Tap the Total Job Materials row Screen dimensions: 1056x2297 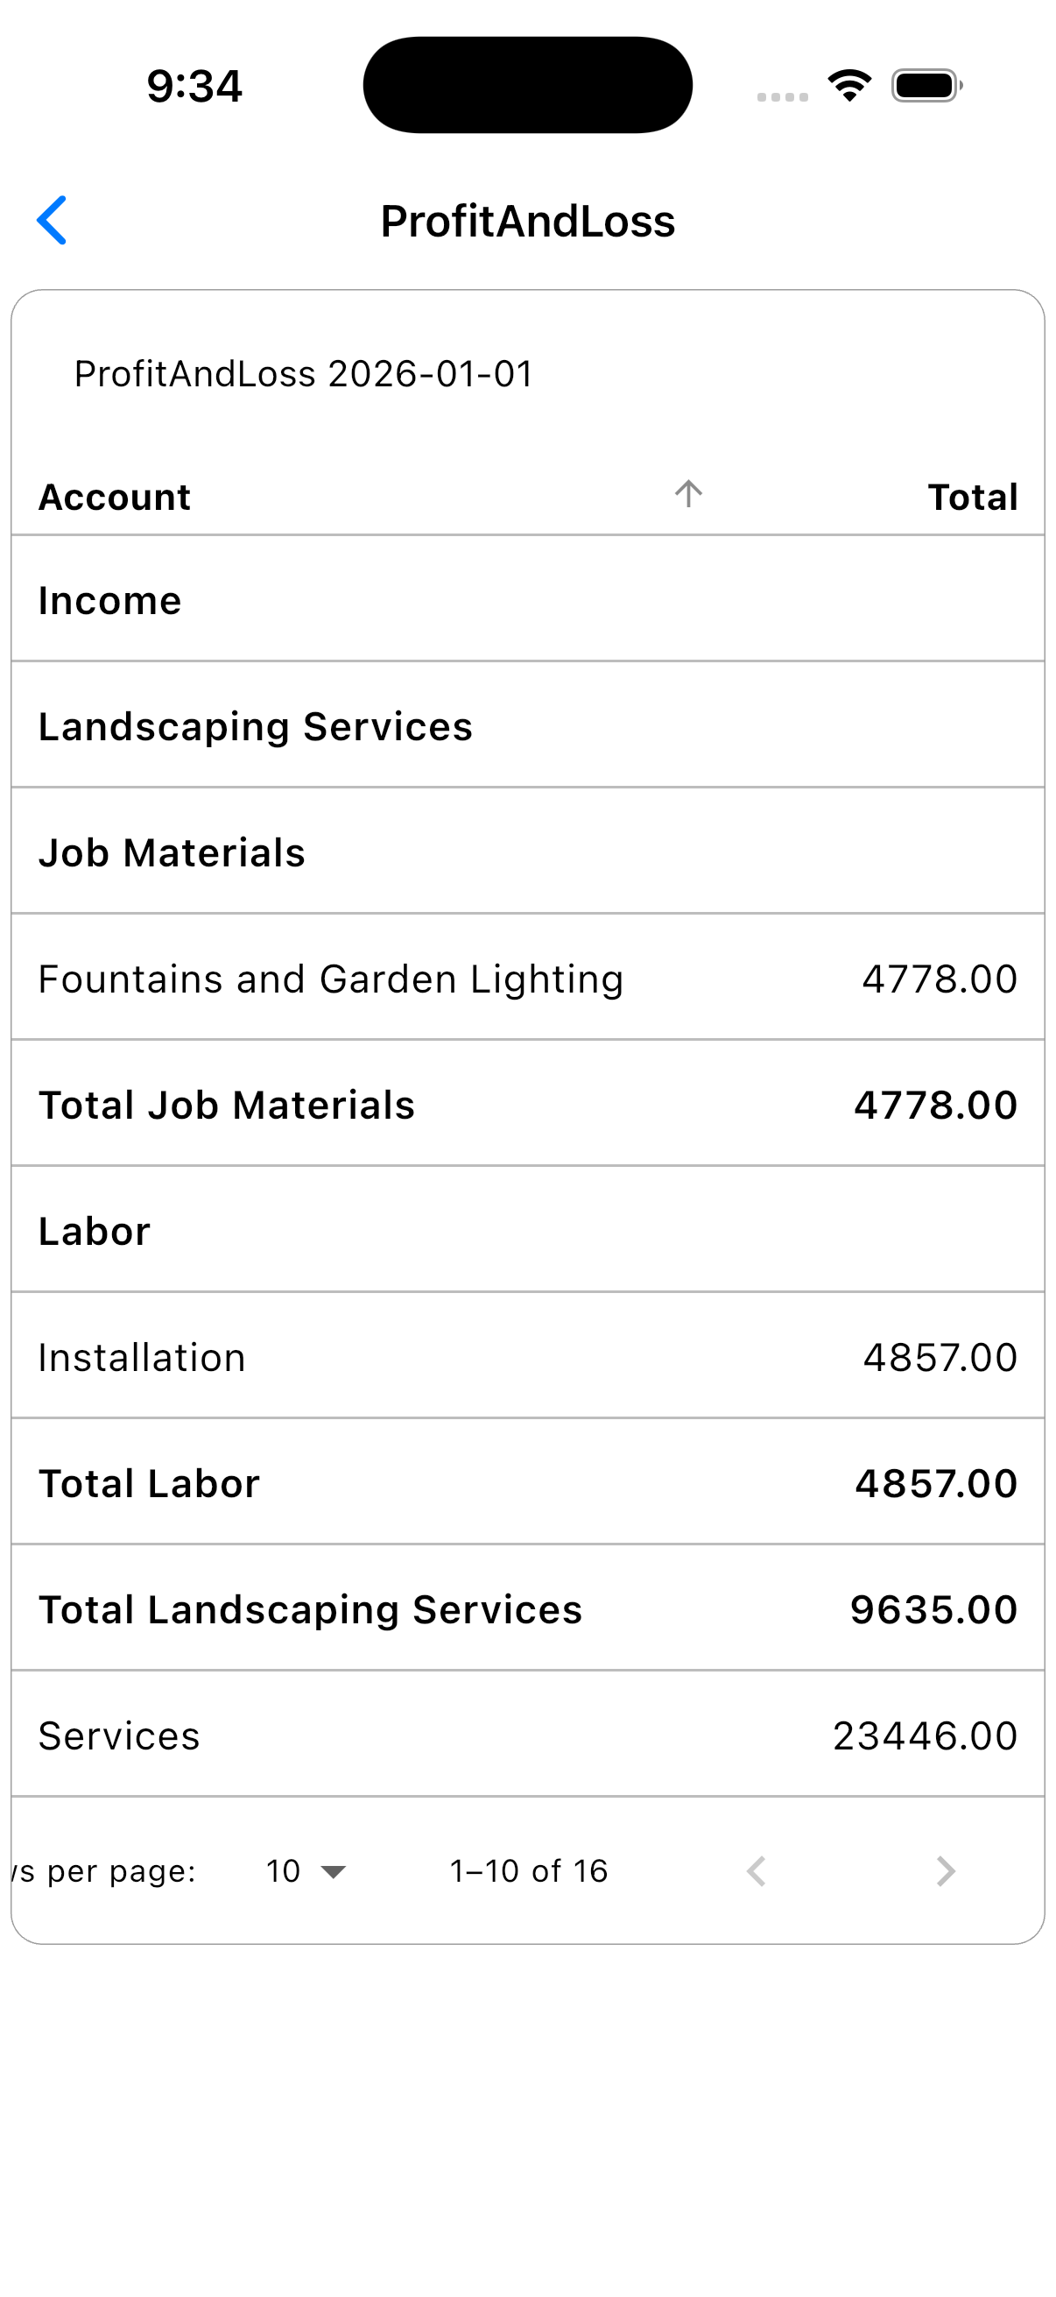pyautogui.click(x=527, y=1104)
